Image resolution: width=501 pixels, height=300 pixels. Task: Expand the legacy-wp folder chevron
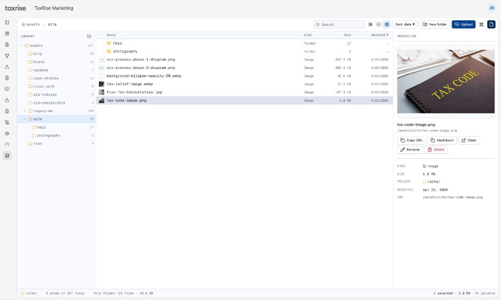[x=25, y=111]
